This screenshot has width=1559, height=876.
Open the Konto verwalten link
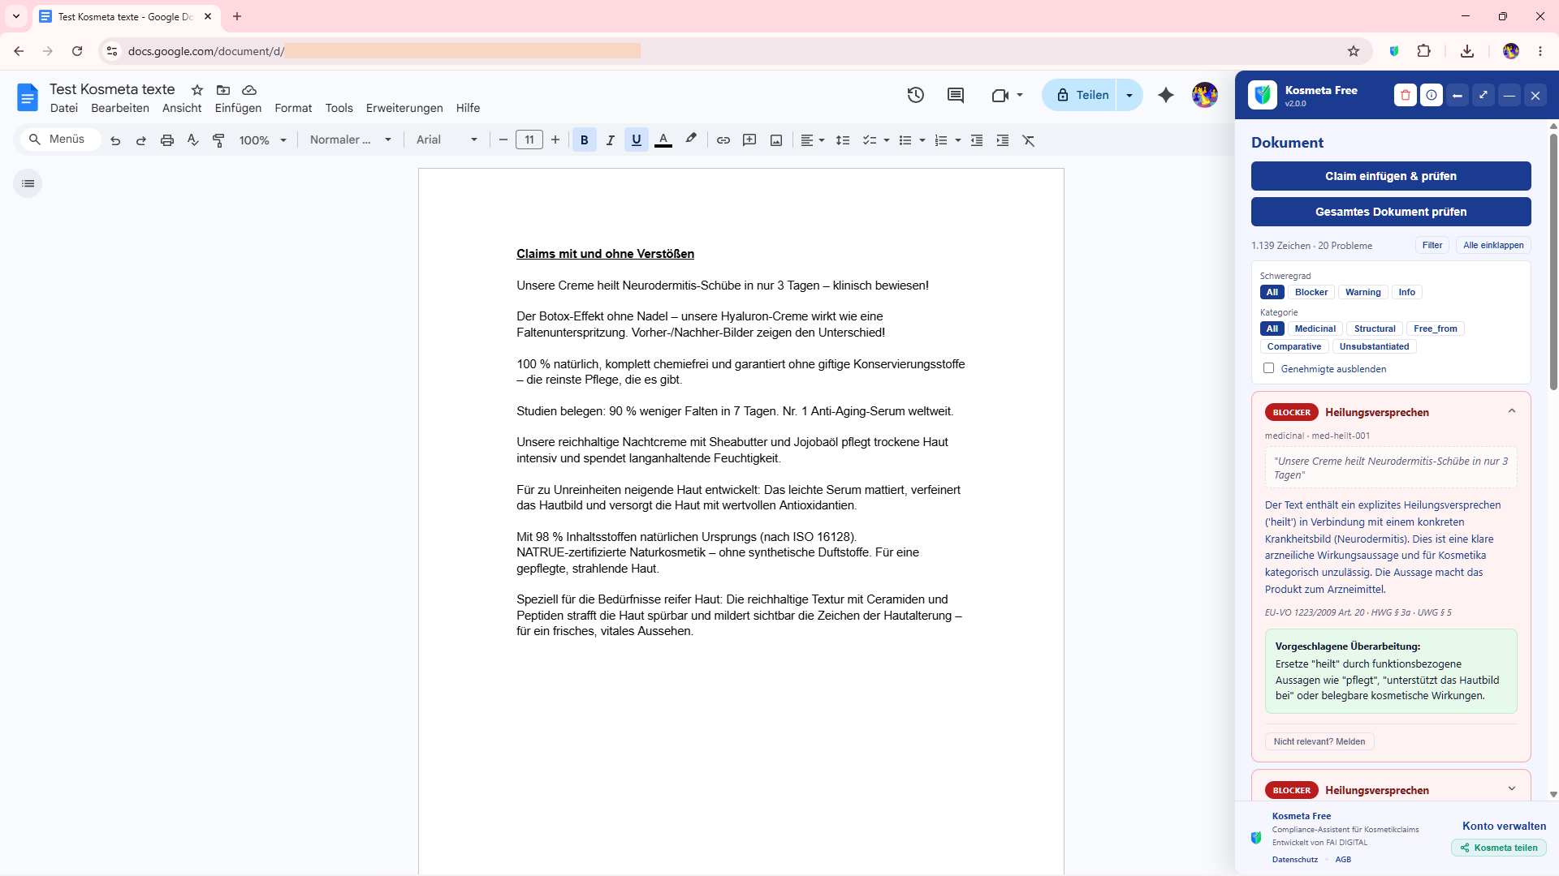tap(1504, 826)
